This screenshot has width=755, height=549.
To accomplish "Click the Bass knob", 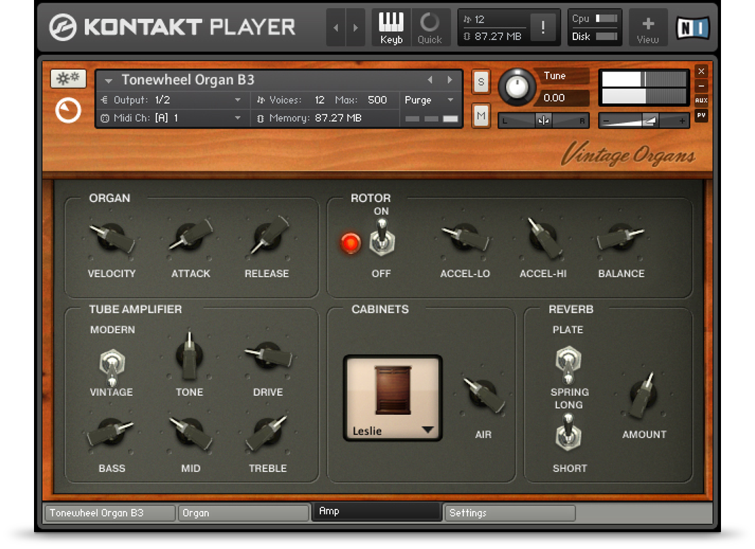I will (x=111, y=431).
